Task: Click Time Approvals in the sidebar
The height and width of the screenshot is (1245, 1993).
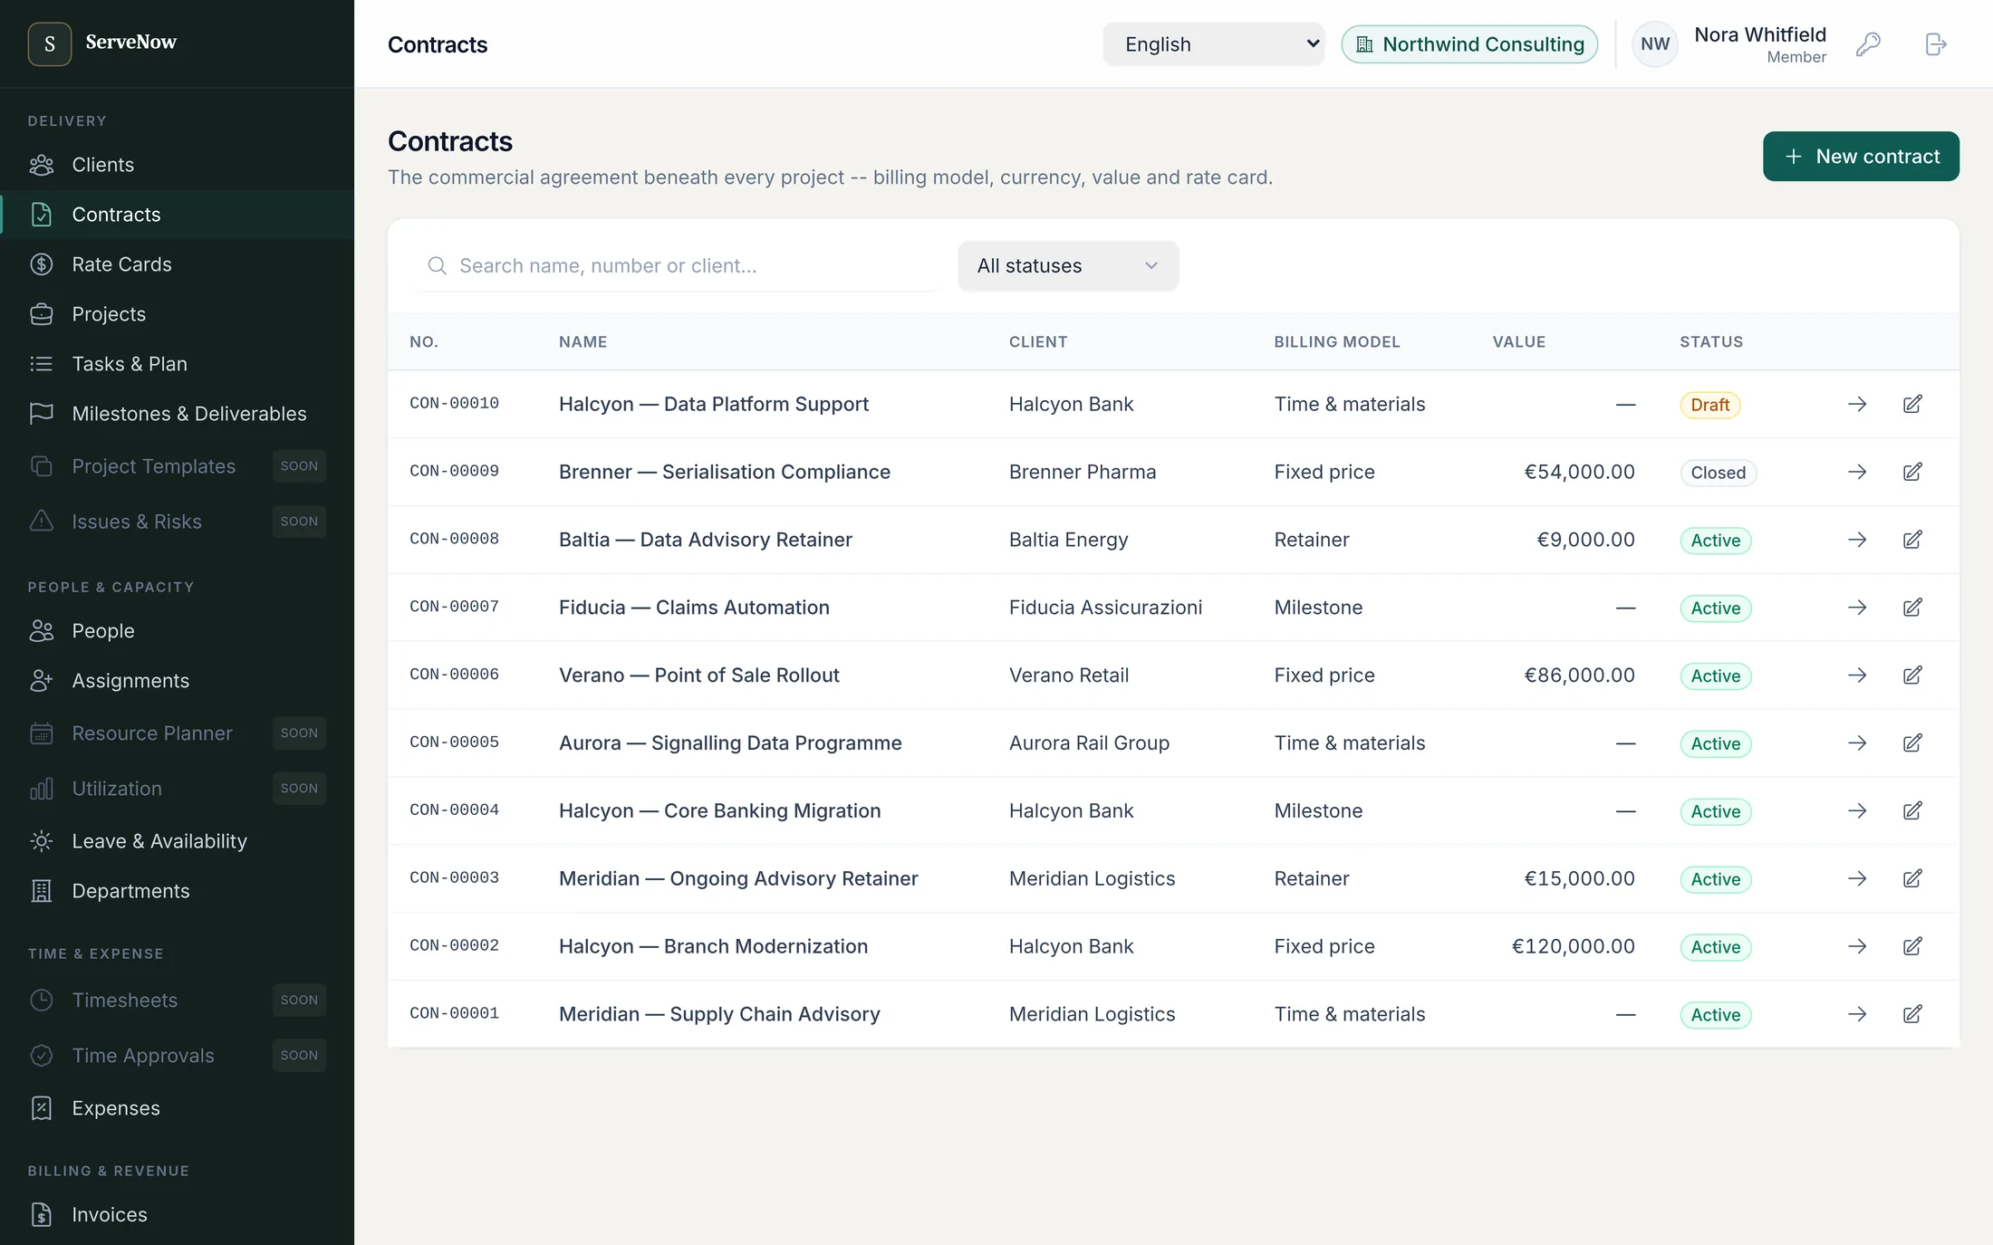Action: pyautogui.click(x=178, y=1056)
